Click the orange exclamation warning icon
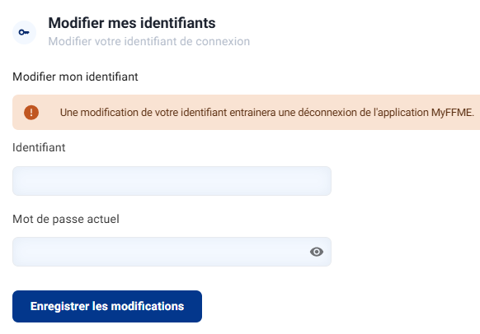The width and height of the screenshot is (480, 334). click(31, 113)
